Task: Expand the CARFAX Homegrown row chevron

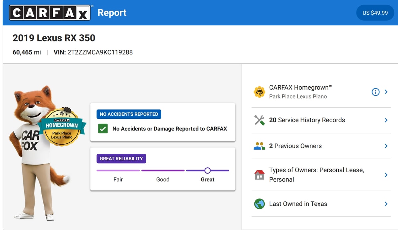Action: 386,92
